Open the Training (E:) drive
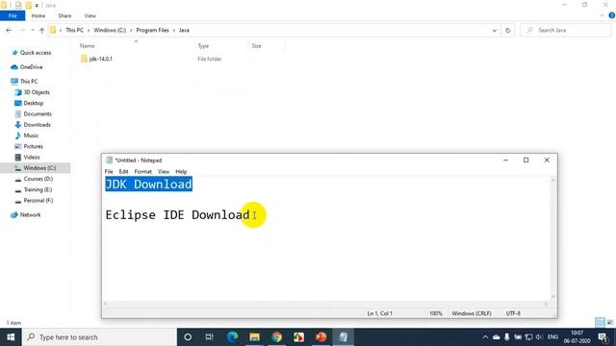Screen dimensions: 616x346 [34, 189]
